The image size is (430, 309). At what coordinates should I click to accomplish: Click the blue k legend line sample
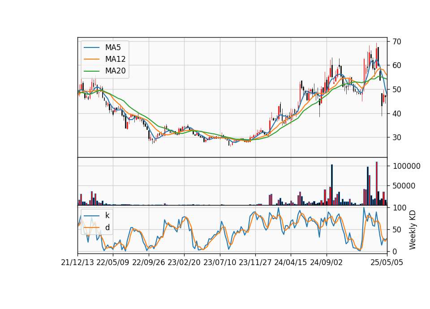coord(91,215)
